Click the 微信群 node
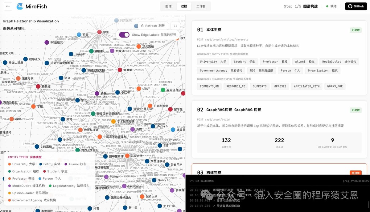 (x=91, y=51)
